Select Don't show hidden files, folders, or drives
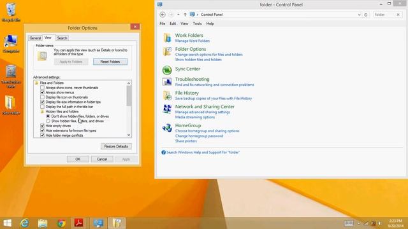Screen dimensions: 408x229 click(x=48, y=116)
